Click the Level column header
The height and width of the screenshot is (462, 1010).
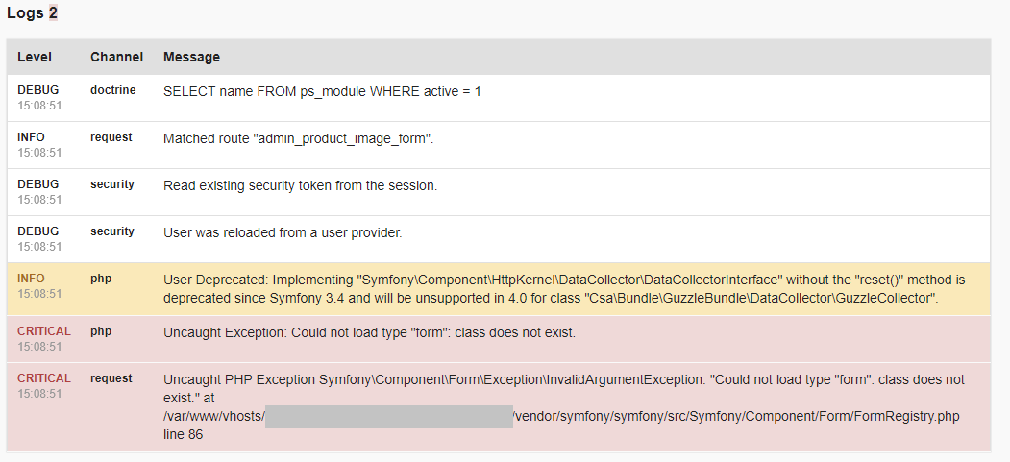tap(35, 57)
